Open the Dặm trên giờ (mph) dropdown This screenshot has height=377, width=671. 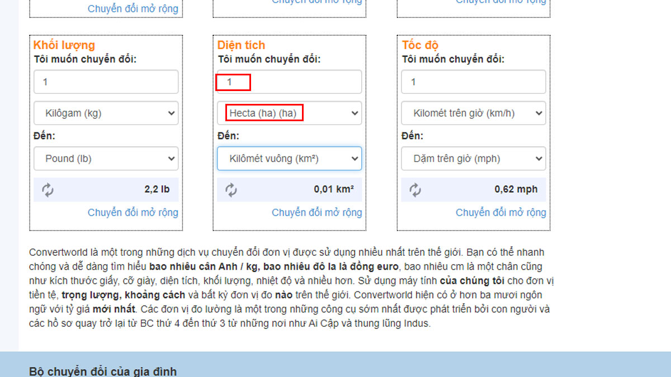[473, 159]
